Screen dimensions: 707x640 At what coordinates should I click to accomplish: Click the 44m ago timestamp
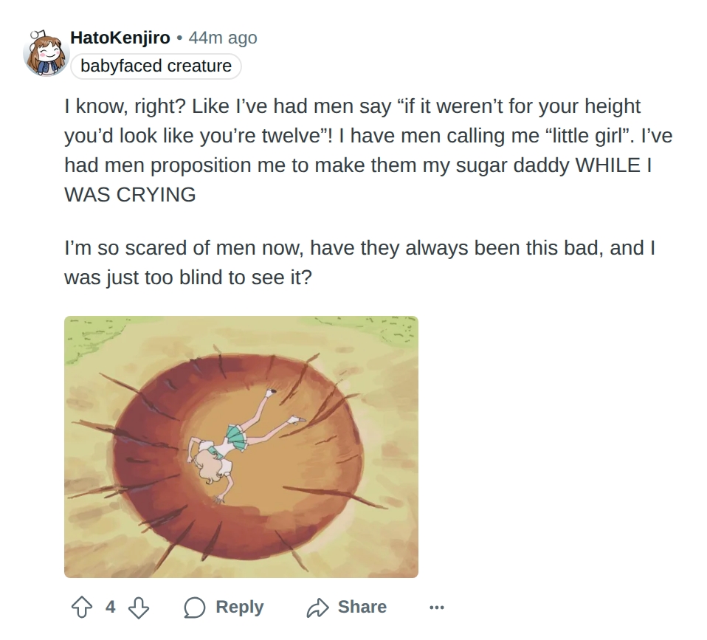pos(223,38)
